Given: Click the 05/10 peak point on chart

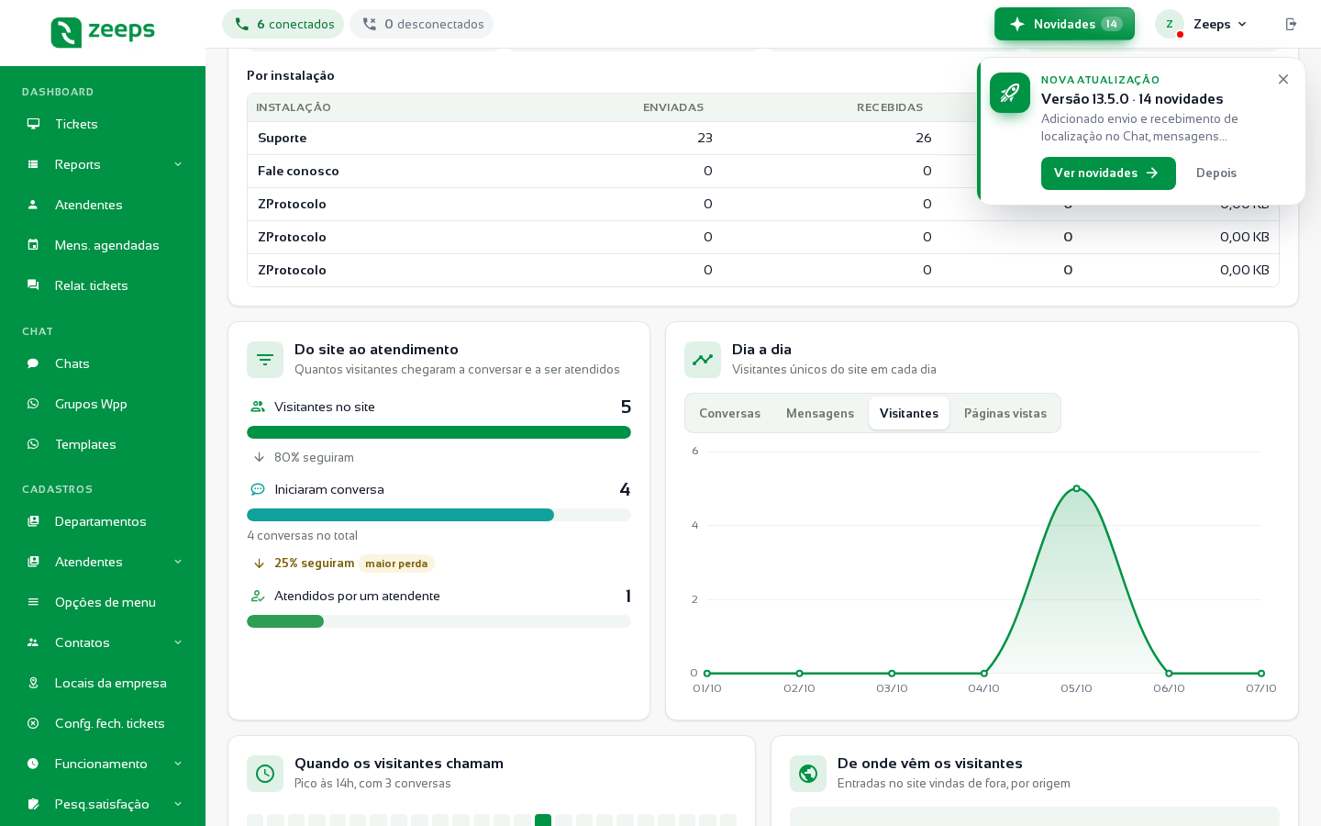Looking at the screenshot, I should coord(1076,488).
